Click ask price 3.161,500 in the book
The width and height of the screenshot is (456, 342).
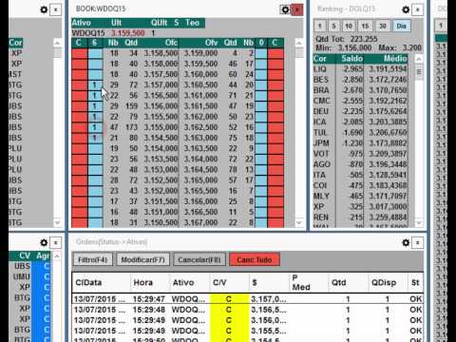(200, 106)
